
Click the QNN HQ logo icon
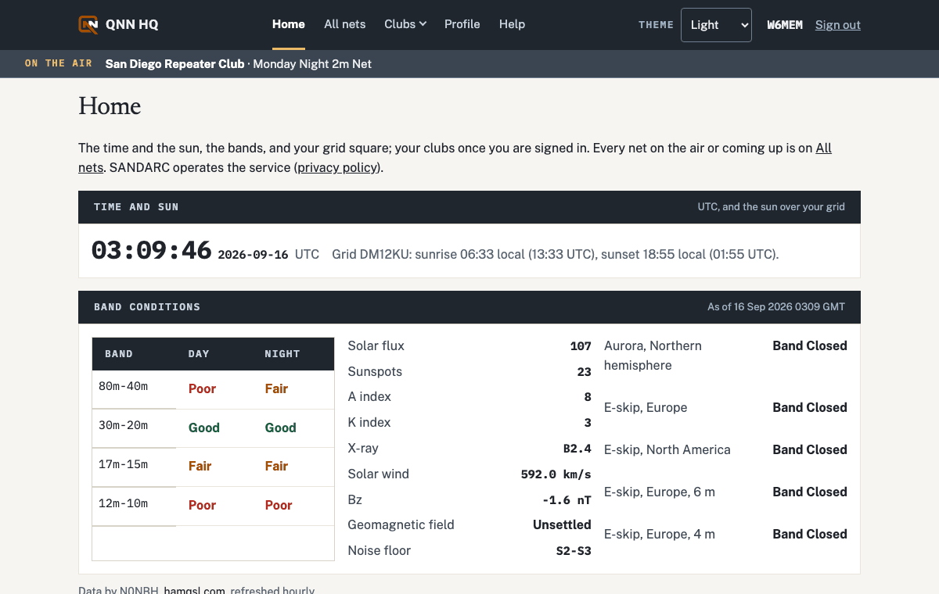(x=88, y=24)
